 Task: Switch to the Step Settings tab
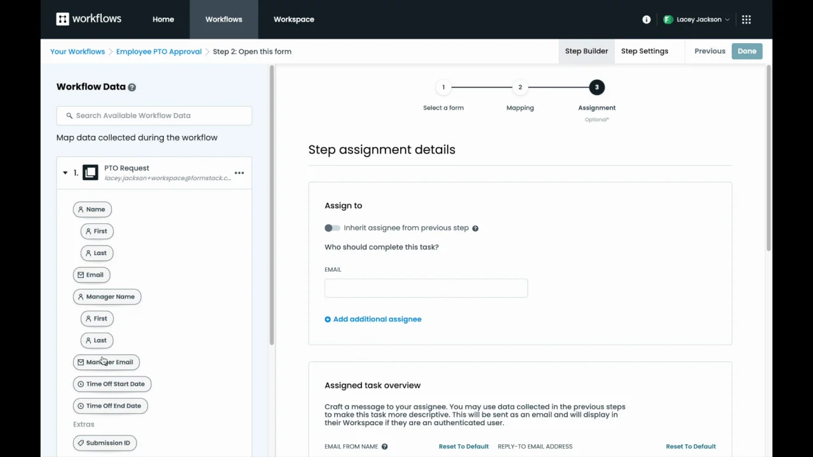point(644,51)
